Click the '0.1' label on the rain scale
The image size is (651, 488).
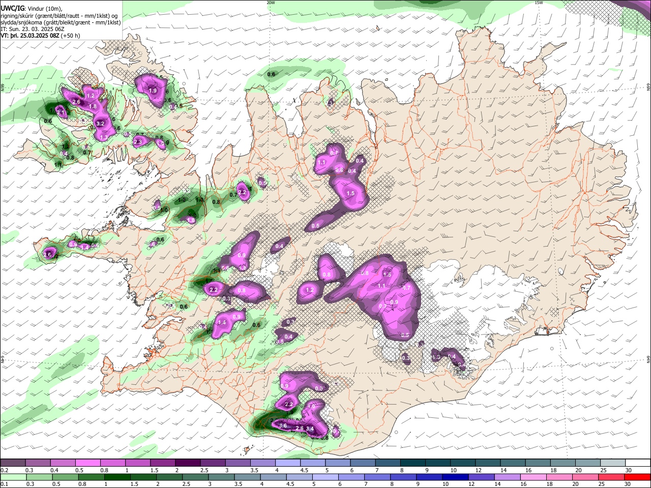[4, 484]
